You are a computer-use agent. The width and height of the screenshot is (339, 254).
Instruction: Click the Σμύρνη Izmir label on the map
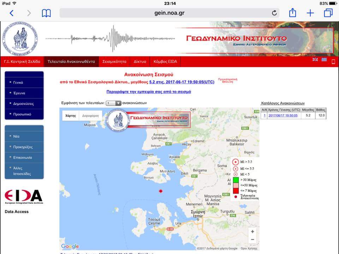[197, 214]
